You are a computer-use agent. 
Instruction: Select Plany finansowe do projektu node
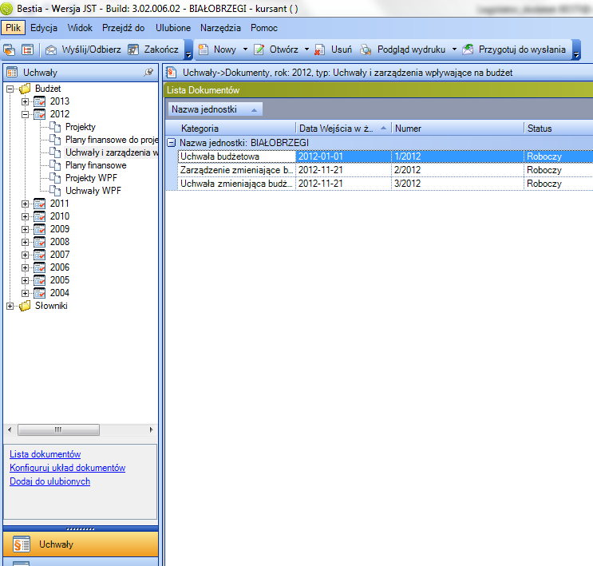point(112,140)
